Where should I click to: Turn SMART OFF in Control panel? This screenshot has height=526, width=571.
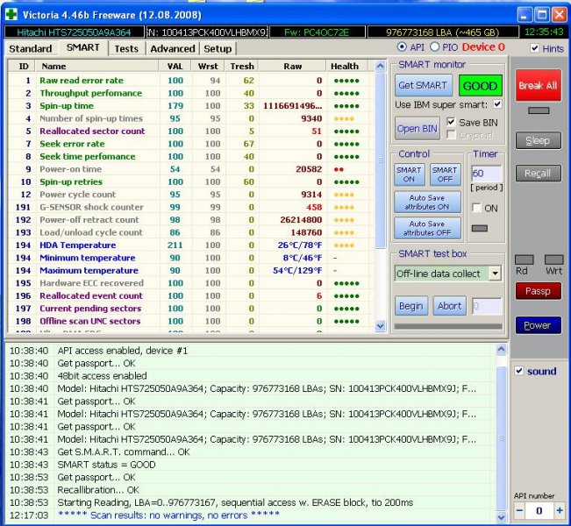tap(445, 174)
